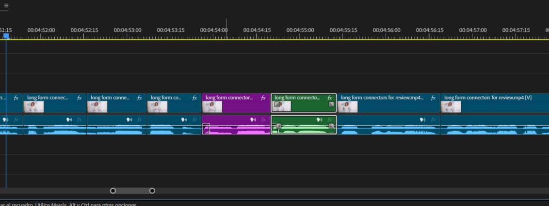Click voice icon on audio under 'long form conne...'

tap(129, 120)
